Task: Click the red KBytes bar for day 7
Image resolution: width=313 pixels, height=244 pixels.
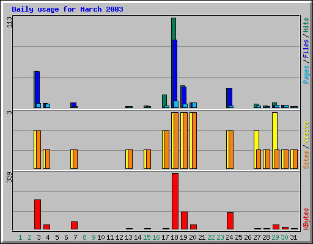Action: click(74, 226)
